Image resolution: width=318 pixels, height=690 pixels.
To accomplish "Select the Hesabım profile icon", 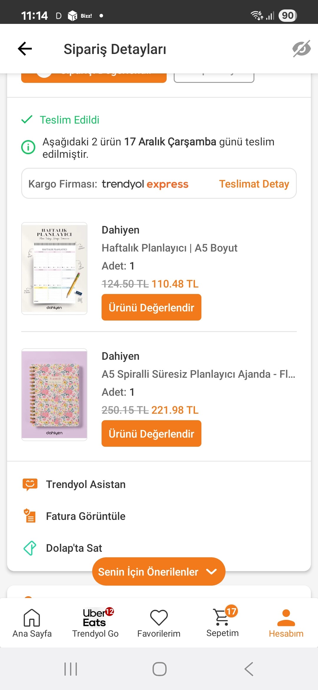I will 286,618.
